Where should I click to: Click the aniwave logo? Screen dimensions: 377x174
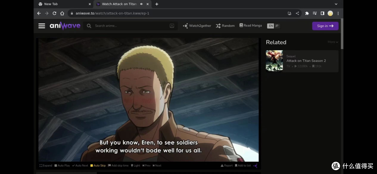65,26
